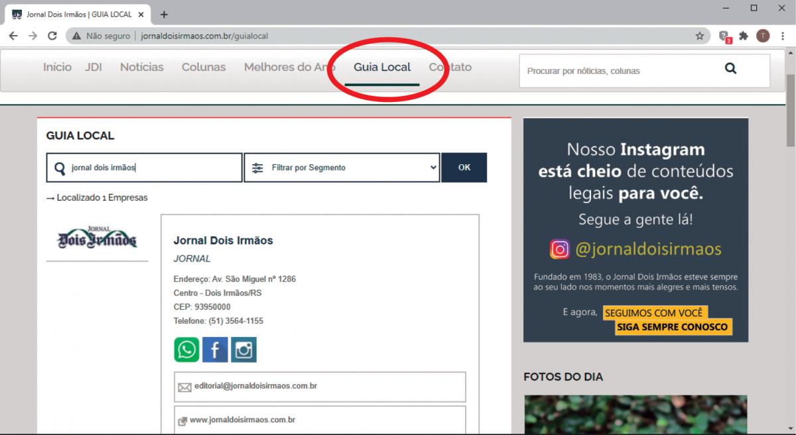Click the Jornal Dois Irmãos company title
This screenshot has width=796, height=435.
223,240
